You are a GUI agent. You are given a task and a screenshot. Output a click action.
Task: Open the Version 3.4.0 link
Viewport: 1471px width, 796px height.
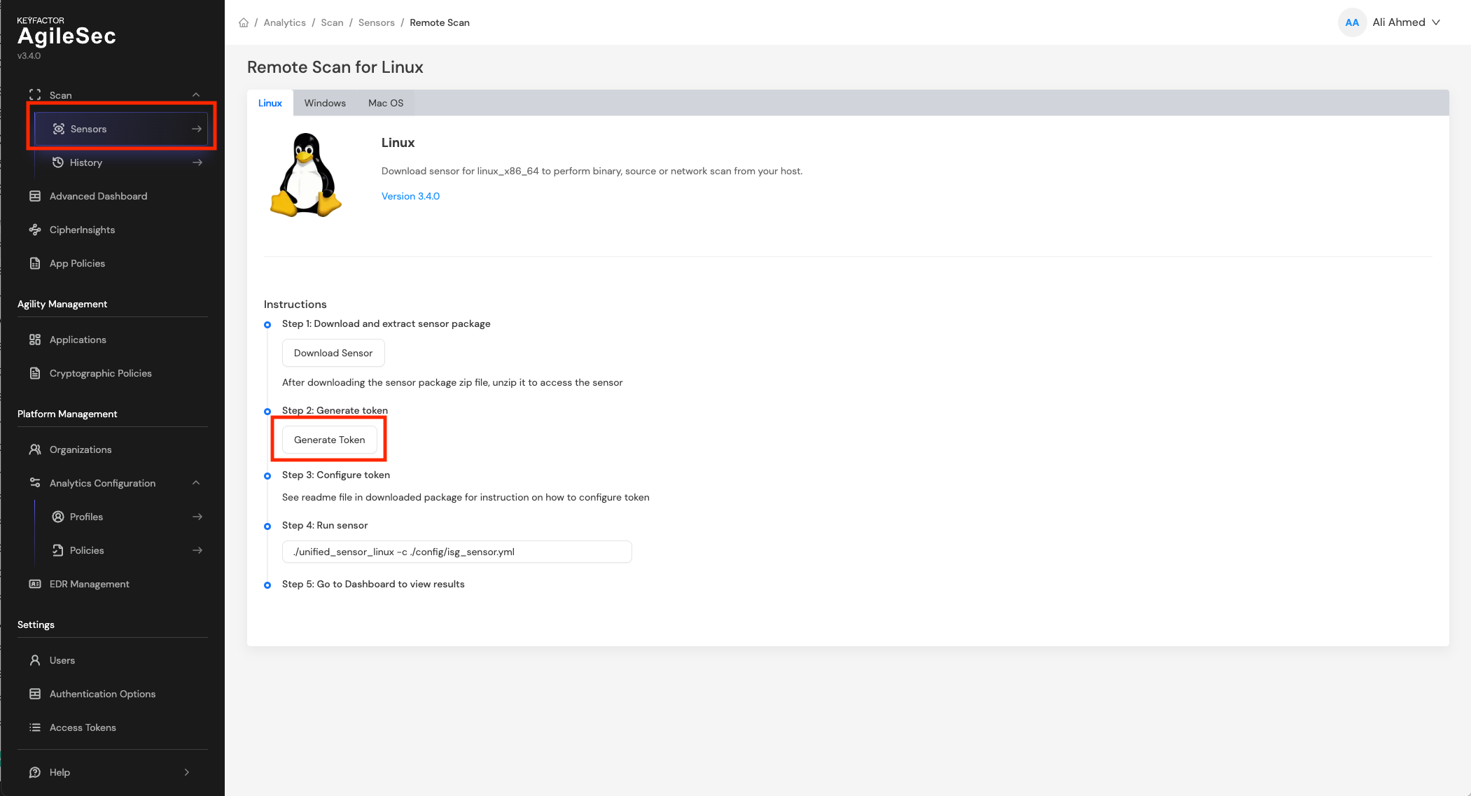(410, 196)
